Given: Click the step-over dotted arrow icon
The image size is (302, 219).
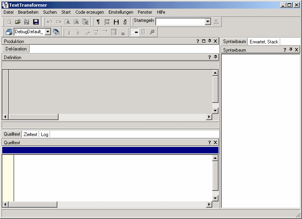Looking at the screenshot, I should pos(87,32).
